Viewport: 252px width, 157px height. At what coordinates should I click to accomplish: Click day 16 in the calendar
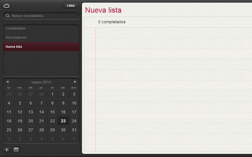point(63,112)
